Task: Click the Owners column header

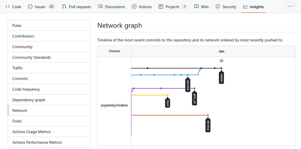Action: [114, 51]
